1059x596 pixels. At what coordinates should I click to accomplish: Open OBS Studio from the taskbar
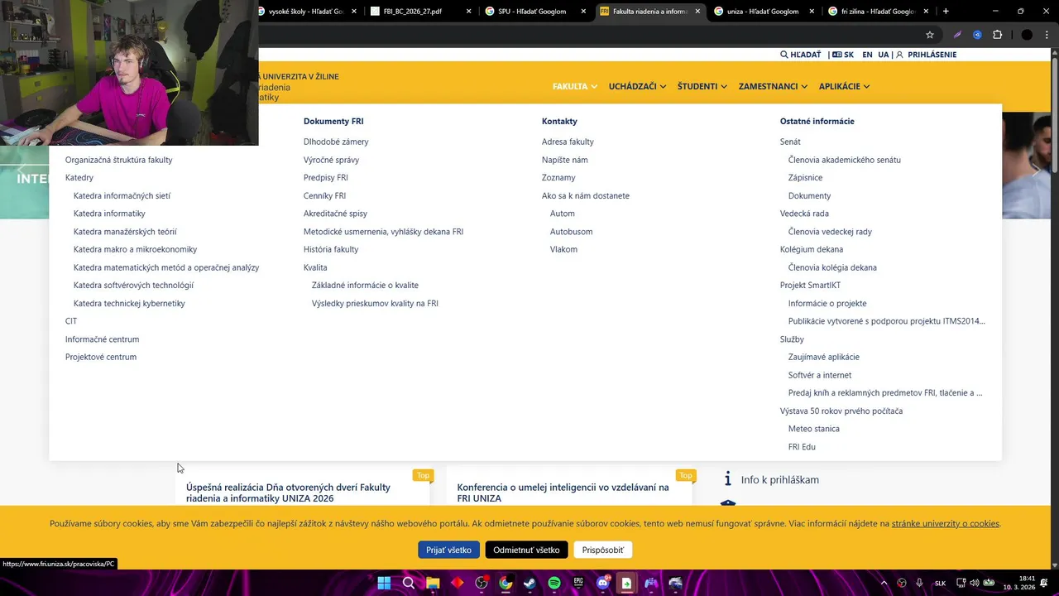482,583
